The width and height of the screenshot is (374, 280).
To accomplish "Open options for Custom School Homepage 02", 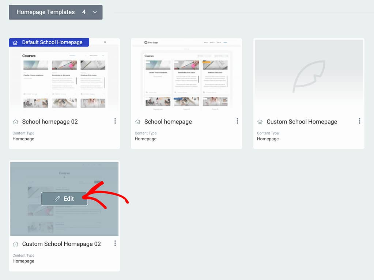I will click(x=115, y=243).
